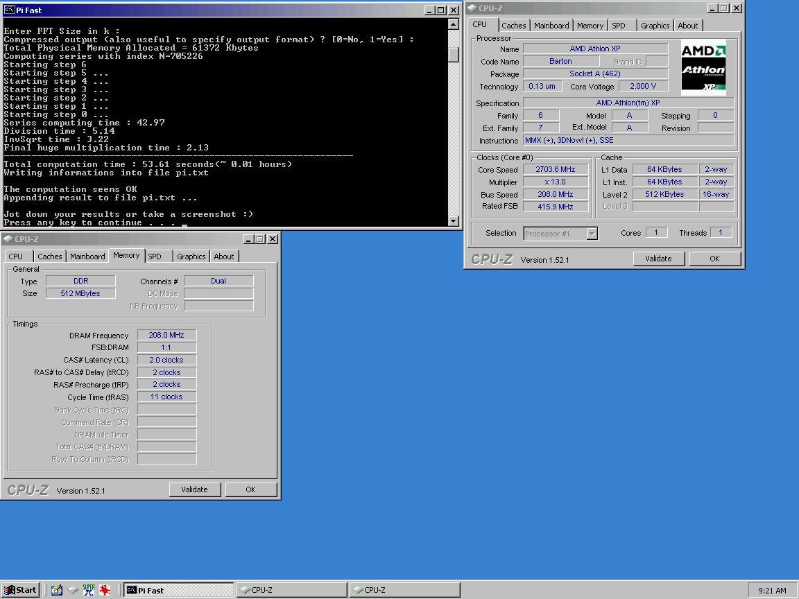
Task: Open the system menu icon of the CPU-Z processor window
Action: click(x=472, y=8)
